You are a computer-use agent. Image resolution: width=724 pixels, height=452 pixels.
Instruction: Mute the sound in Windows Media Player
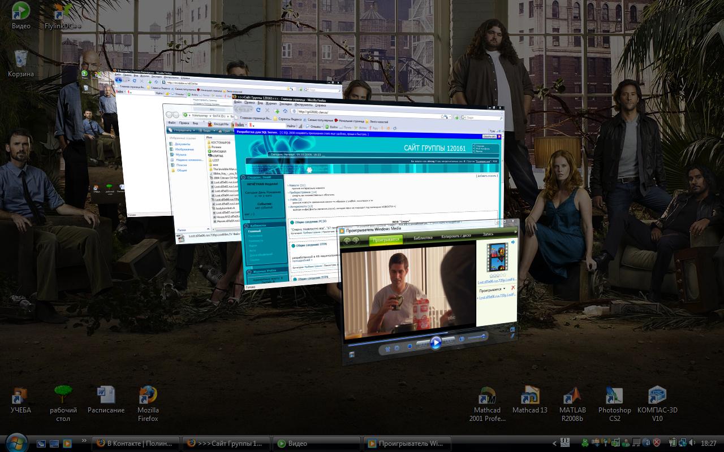click(462, 338)
